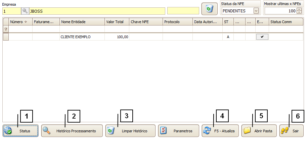Viewport: 307px width, 141px height.
Task: Open Histórico Processamento with magnifier icon
Action: (72, 131)
